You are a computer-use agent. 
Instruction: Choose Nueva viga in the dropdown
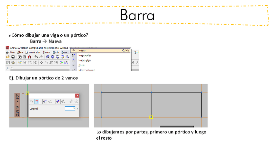tap(84, 61)
